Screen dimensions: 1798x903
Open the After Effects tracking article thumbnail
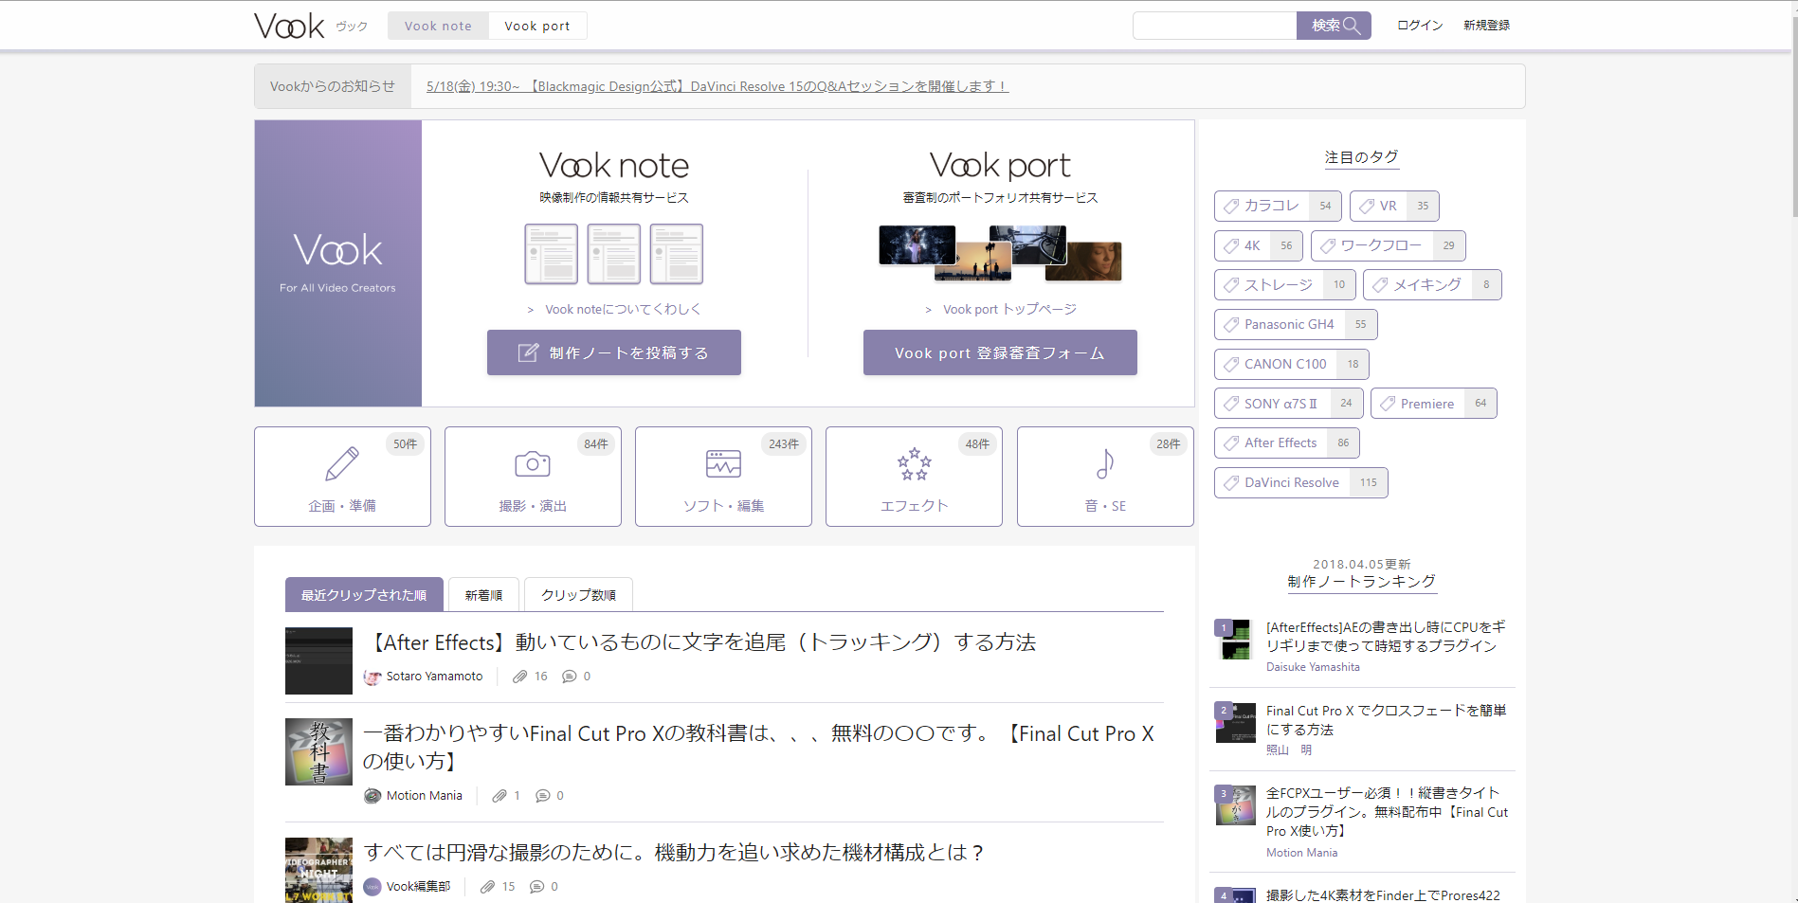(318, 660)
